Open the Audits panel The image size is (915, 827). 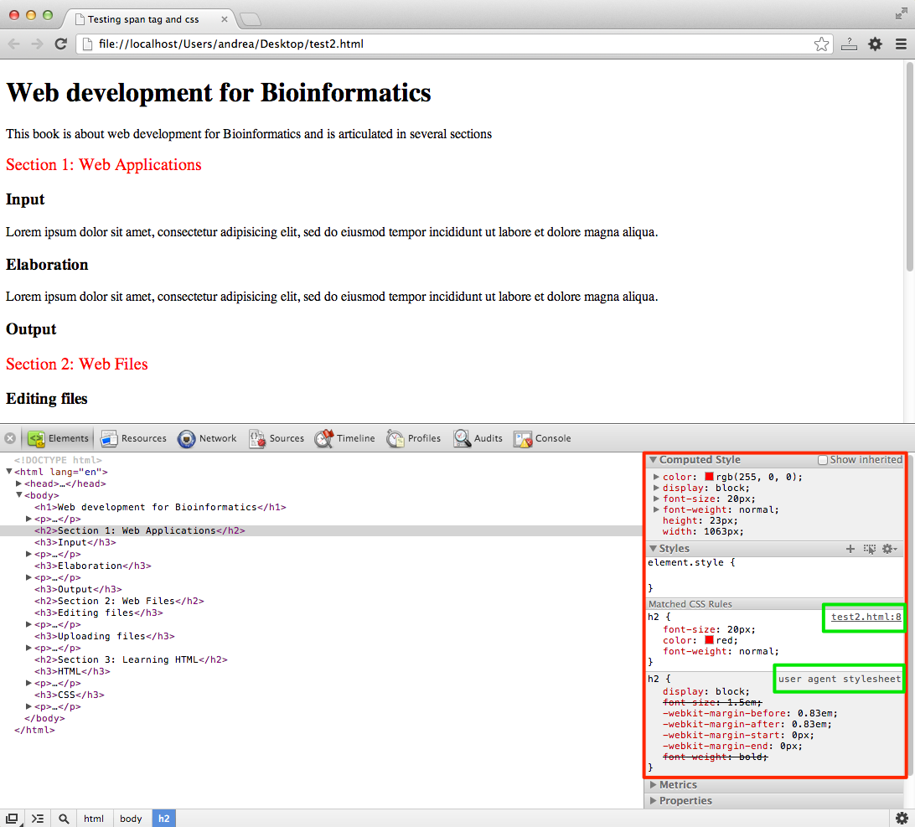coord(478,438)
